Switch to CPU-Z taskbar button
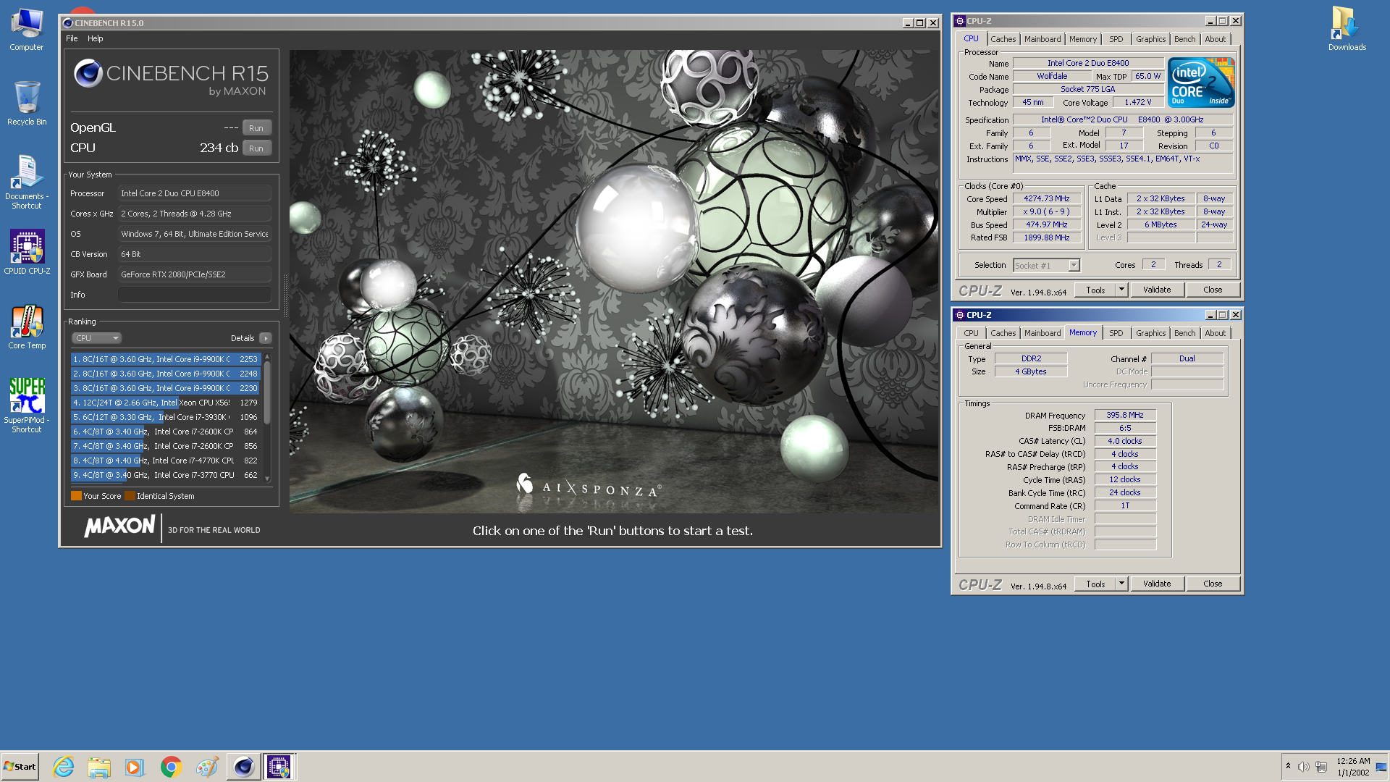 point(279,767)
